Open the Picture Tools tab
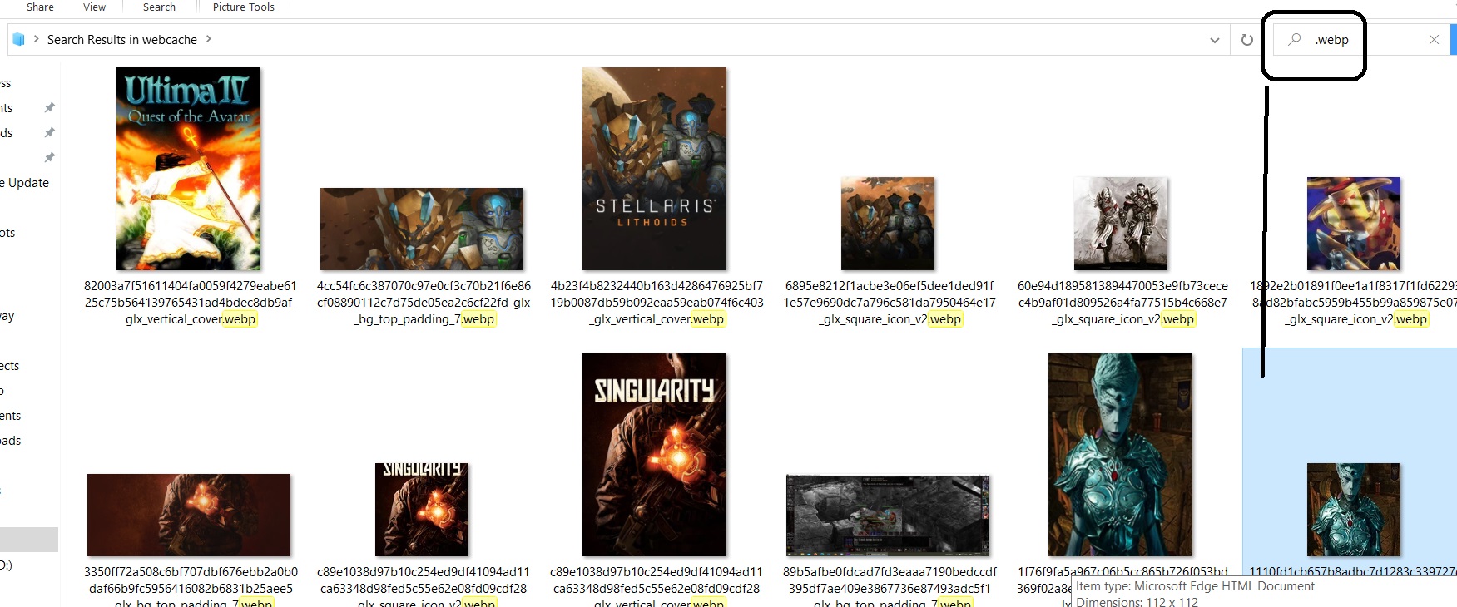 click(243, 7)
